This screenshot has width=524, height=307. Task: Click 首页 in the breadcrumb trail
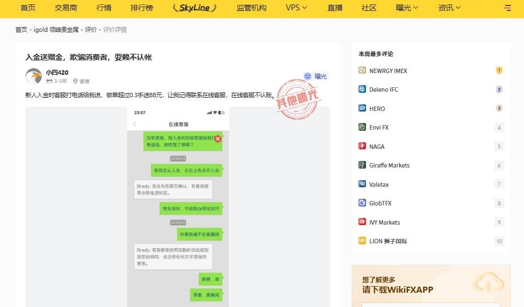click(x=21, y=30)
